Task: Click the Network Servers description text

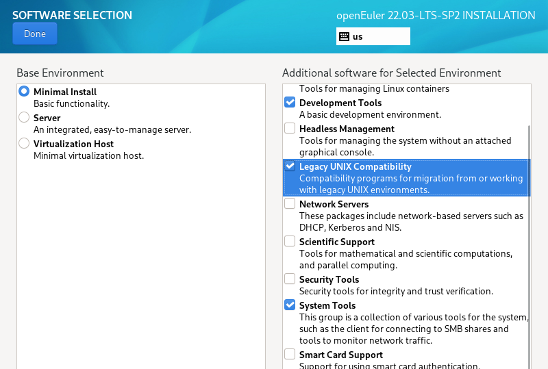Action: (410, 222)
